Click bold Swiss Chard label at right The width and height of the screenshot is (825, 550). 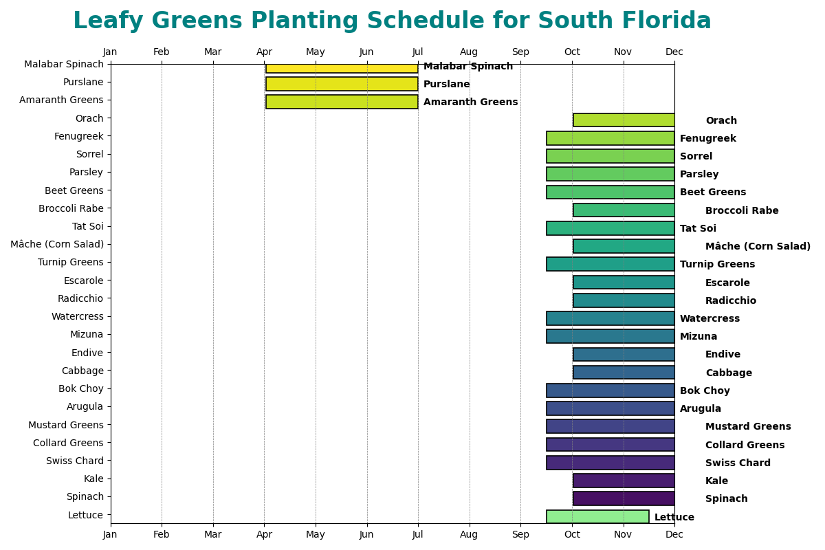tap(738, 463)
